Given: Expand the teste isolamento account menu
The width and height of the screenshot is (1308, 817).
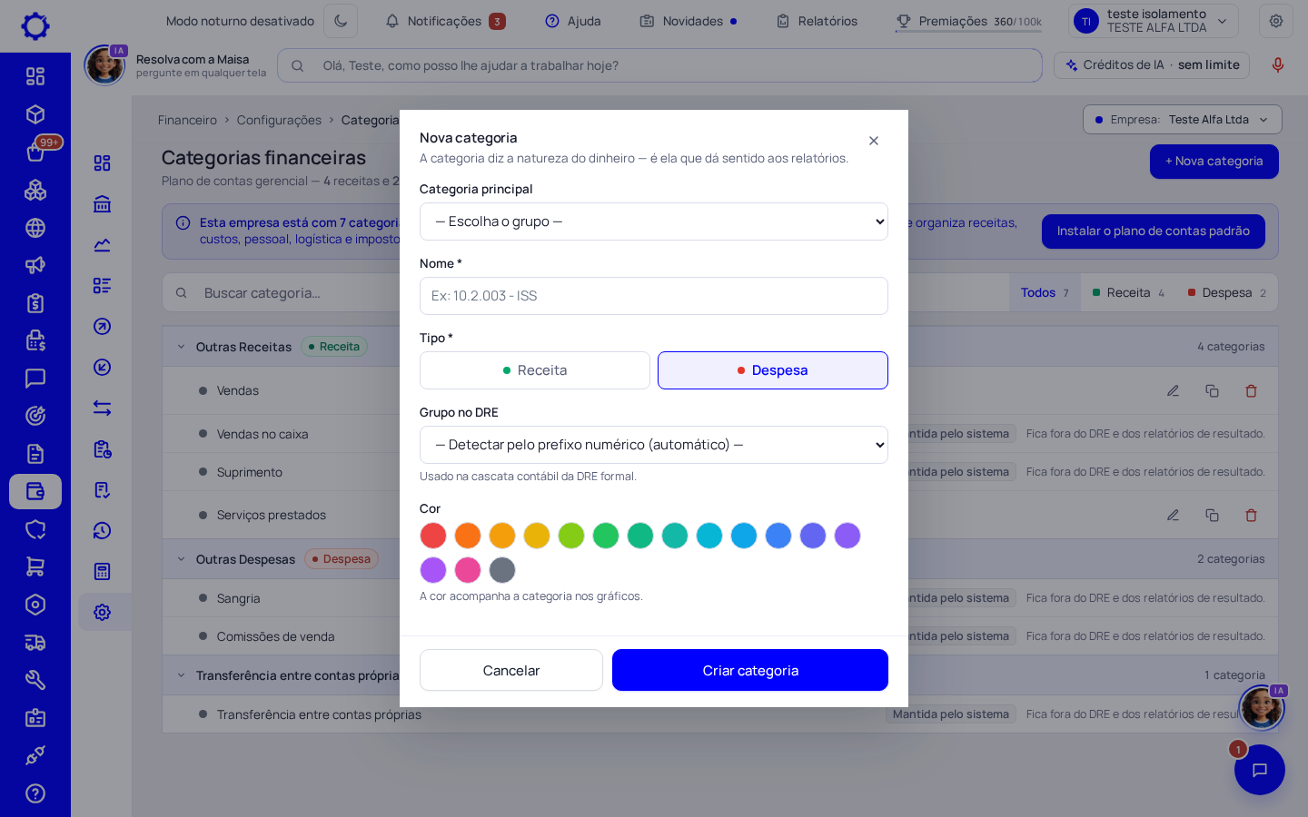Looking at the screenshot, I should (1154, 21).
